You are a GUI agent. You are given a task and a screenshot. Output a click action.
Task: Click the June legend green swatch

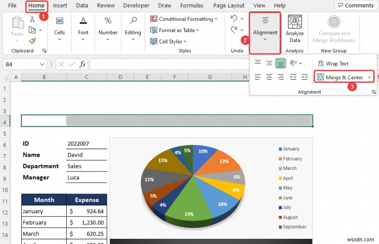point(280,198)
